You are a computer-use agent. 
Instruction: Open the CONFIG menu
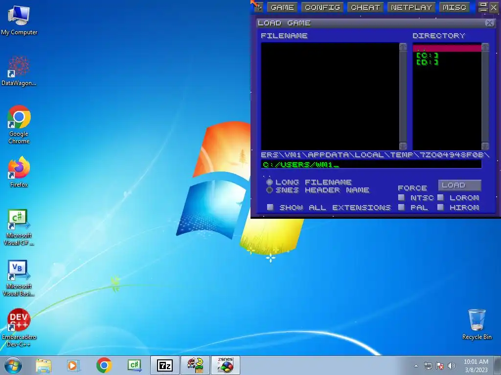tap(322, 7)
